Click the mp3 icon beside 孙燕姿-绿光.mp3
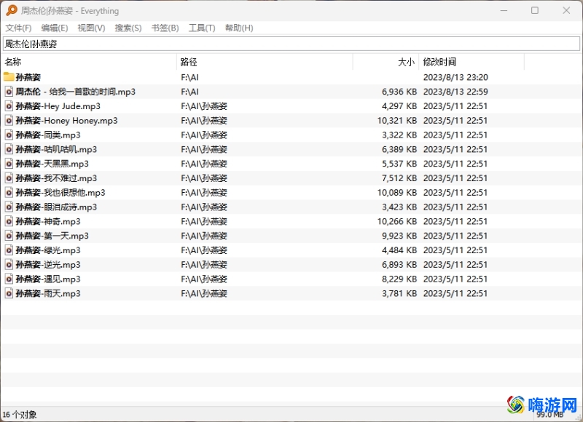The width and height of the screenshot is (583, 422). 9,250
